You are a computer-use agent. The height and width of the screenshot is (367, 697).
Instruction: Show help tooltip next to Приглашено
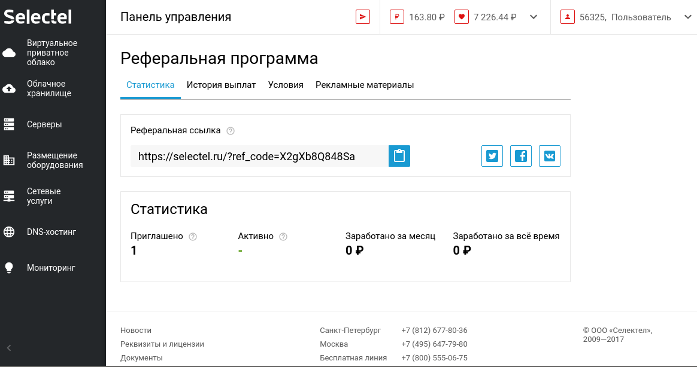click(192, 237)
